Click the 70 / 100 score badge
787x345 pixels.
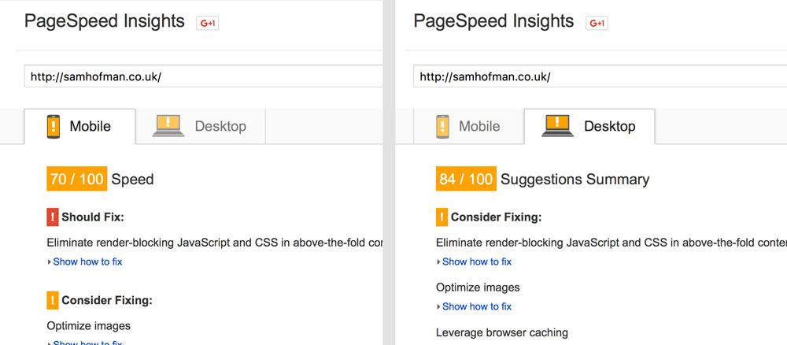point(77,180)
